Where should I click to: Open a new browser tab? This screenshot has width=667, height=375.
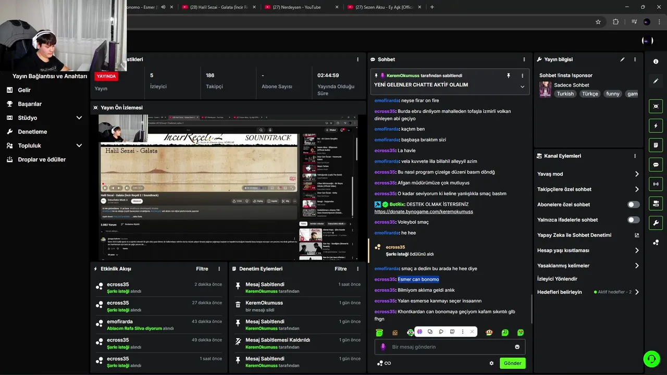coord(432,7)
